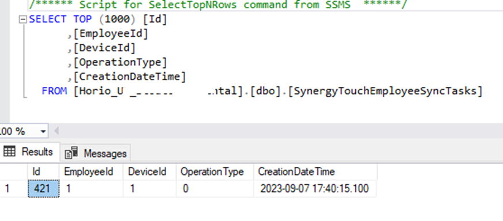
Task: Select the EmployeeId cell in row 1
Action: coord(91,188)
